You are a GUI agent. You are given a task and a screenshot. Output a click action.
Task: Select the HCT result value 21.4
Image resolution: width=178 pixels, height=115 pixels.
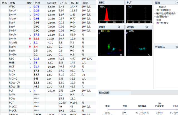[x=36, y=67]
